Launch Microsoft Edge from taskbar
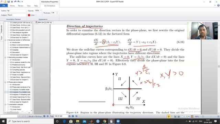 tap(64, 121)
